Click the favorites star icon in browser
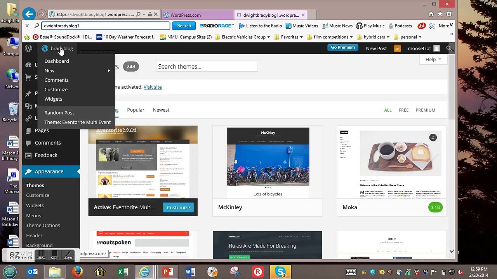 [x=440, y=14]
